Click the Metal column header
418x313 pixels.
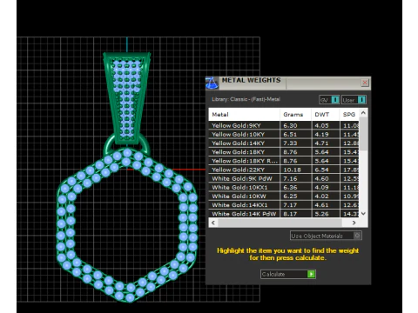pyautogui.click(x=244, y=115)
